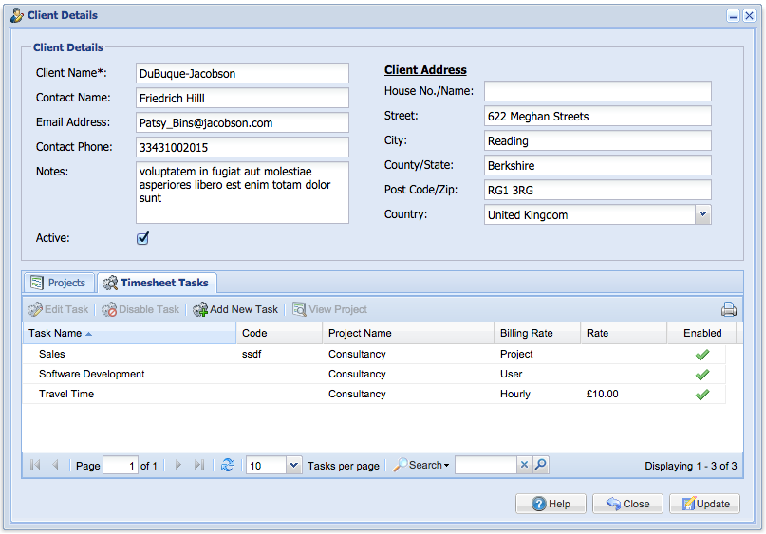
Task: Click the Contact Name field
Action: [x=242, y=98]
